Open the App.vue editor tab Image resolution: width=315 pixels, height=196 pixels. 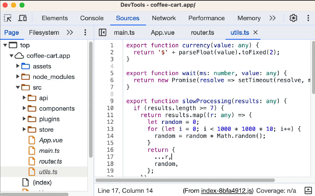point(163,32)
